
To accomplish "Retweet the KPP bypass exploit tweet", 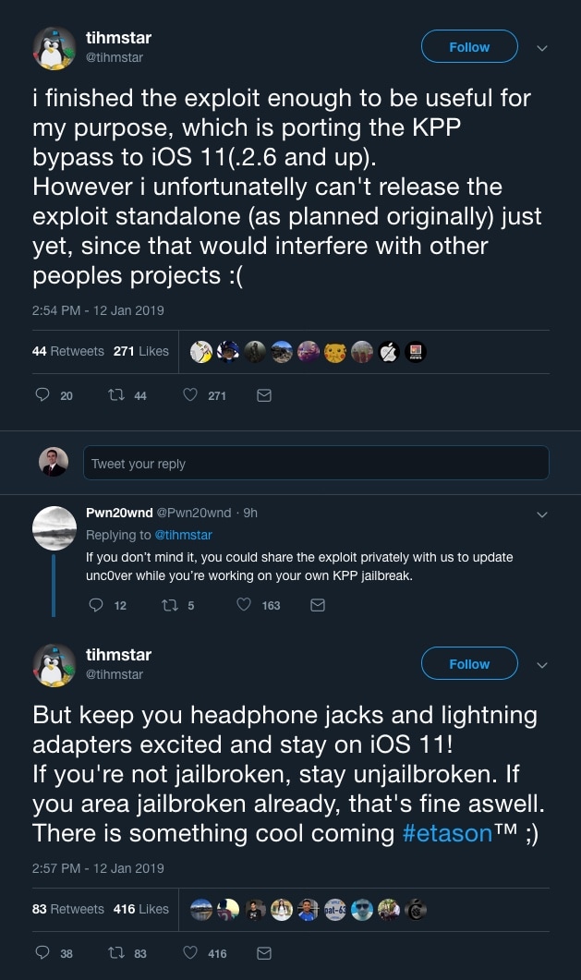I will click(116, 395).
